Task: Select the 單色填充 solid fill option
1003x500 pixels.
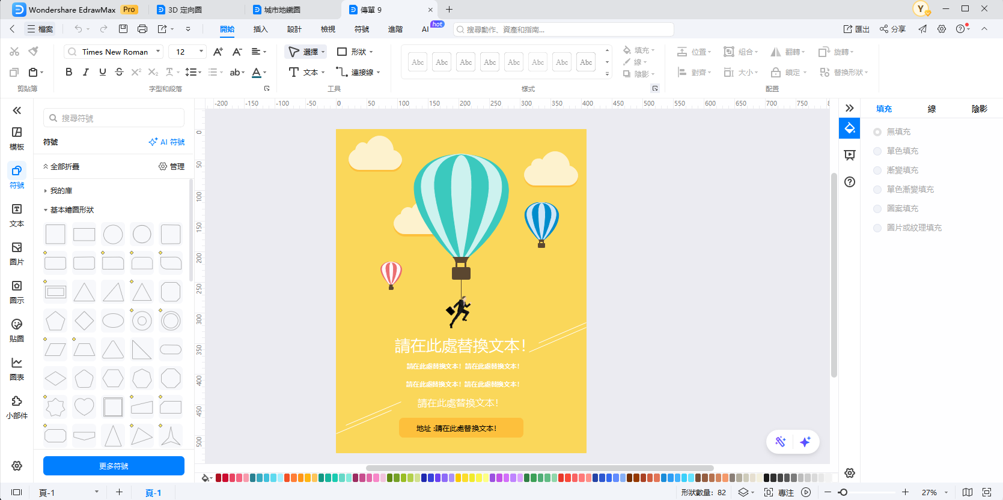Action: (877, 151)
